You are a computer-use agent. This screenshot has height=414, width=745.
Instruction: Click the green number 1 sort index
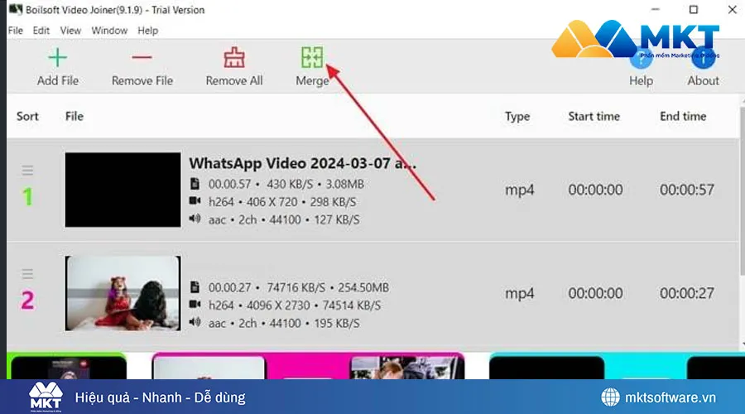point(27,196)
